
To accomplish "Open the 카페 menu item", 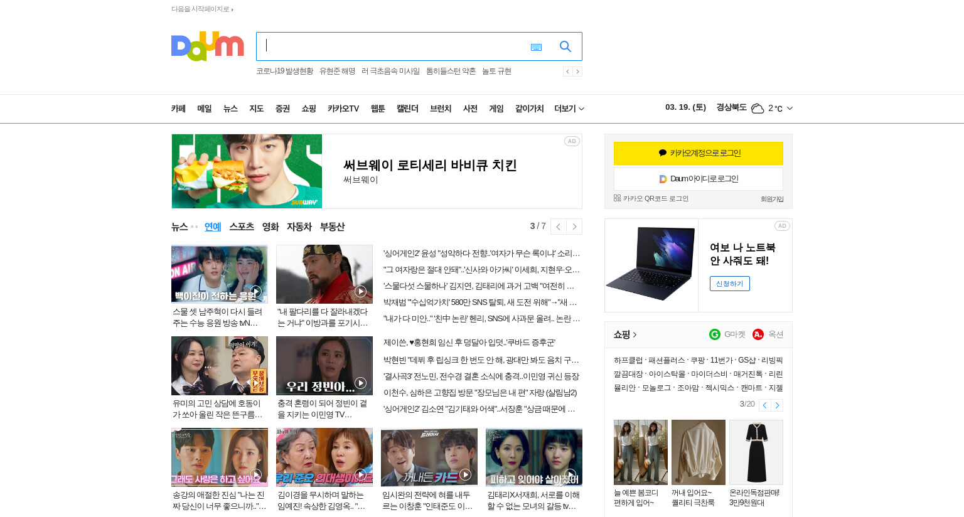I will (x=178, y=109).
